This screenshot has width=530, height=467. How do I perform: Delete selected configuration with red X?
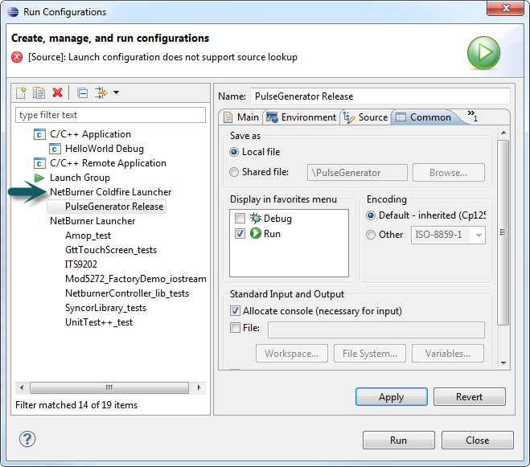[x=57, y=93]
